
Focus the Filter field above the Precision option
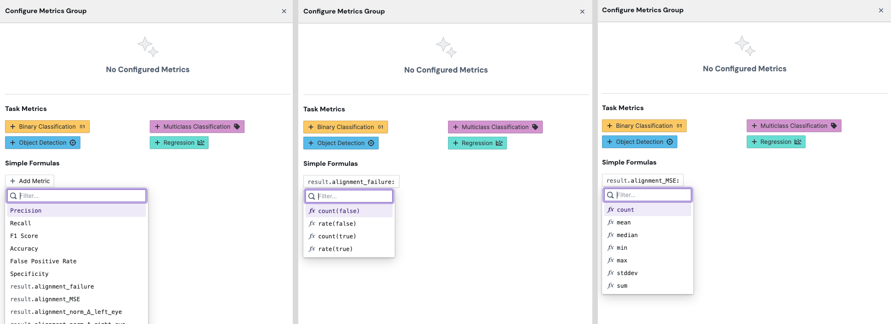(81, 196)
